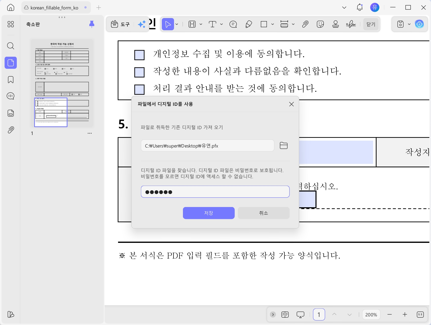The height and width of the screenshot is (325, 431).
Task: Go to next page arrow
Action: coord(350,315)
